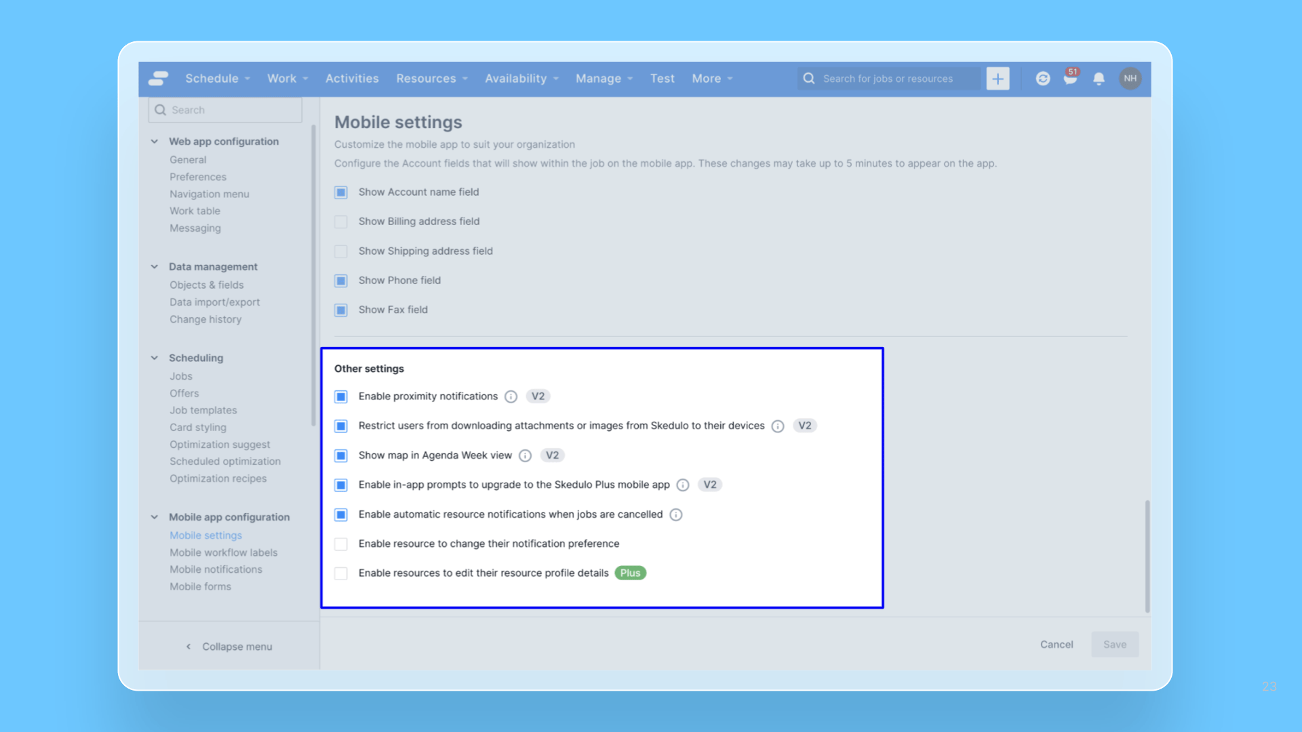Toggle Show Account name field checkbox
The width and height of the screenshot is (1302, 732).
[x=341, y=192]
